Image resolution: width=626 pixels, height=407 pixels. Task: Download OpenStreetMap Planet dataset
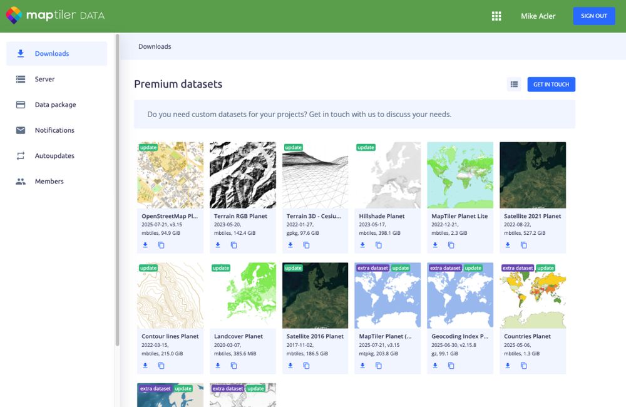click(x=145, y=245)
